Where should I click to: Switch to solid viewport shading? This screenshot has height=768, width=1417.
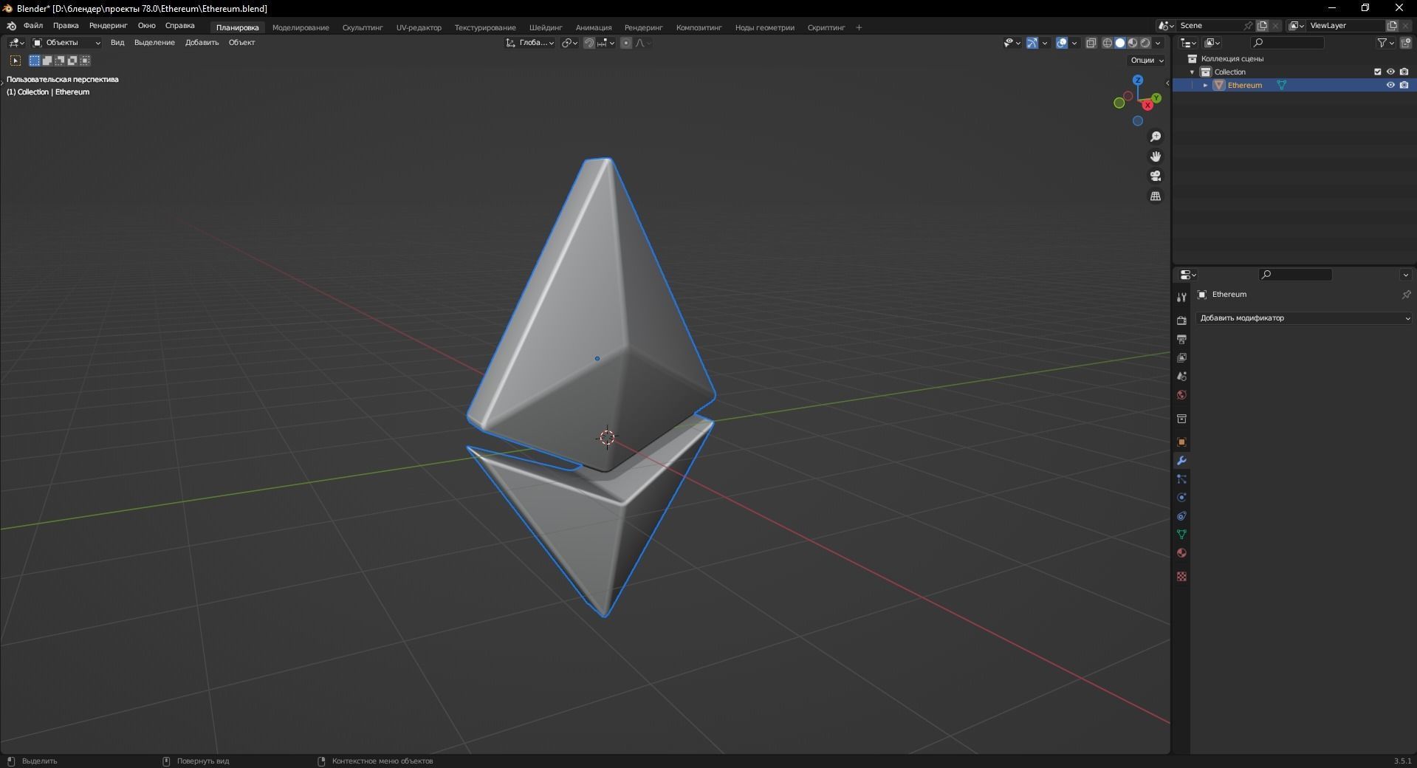pos(1120,43)
